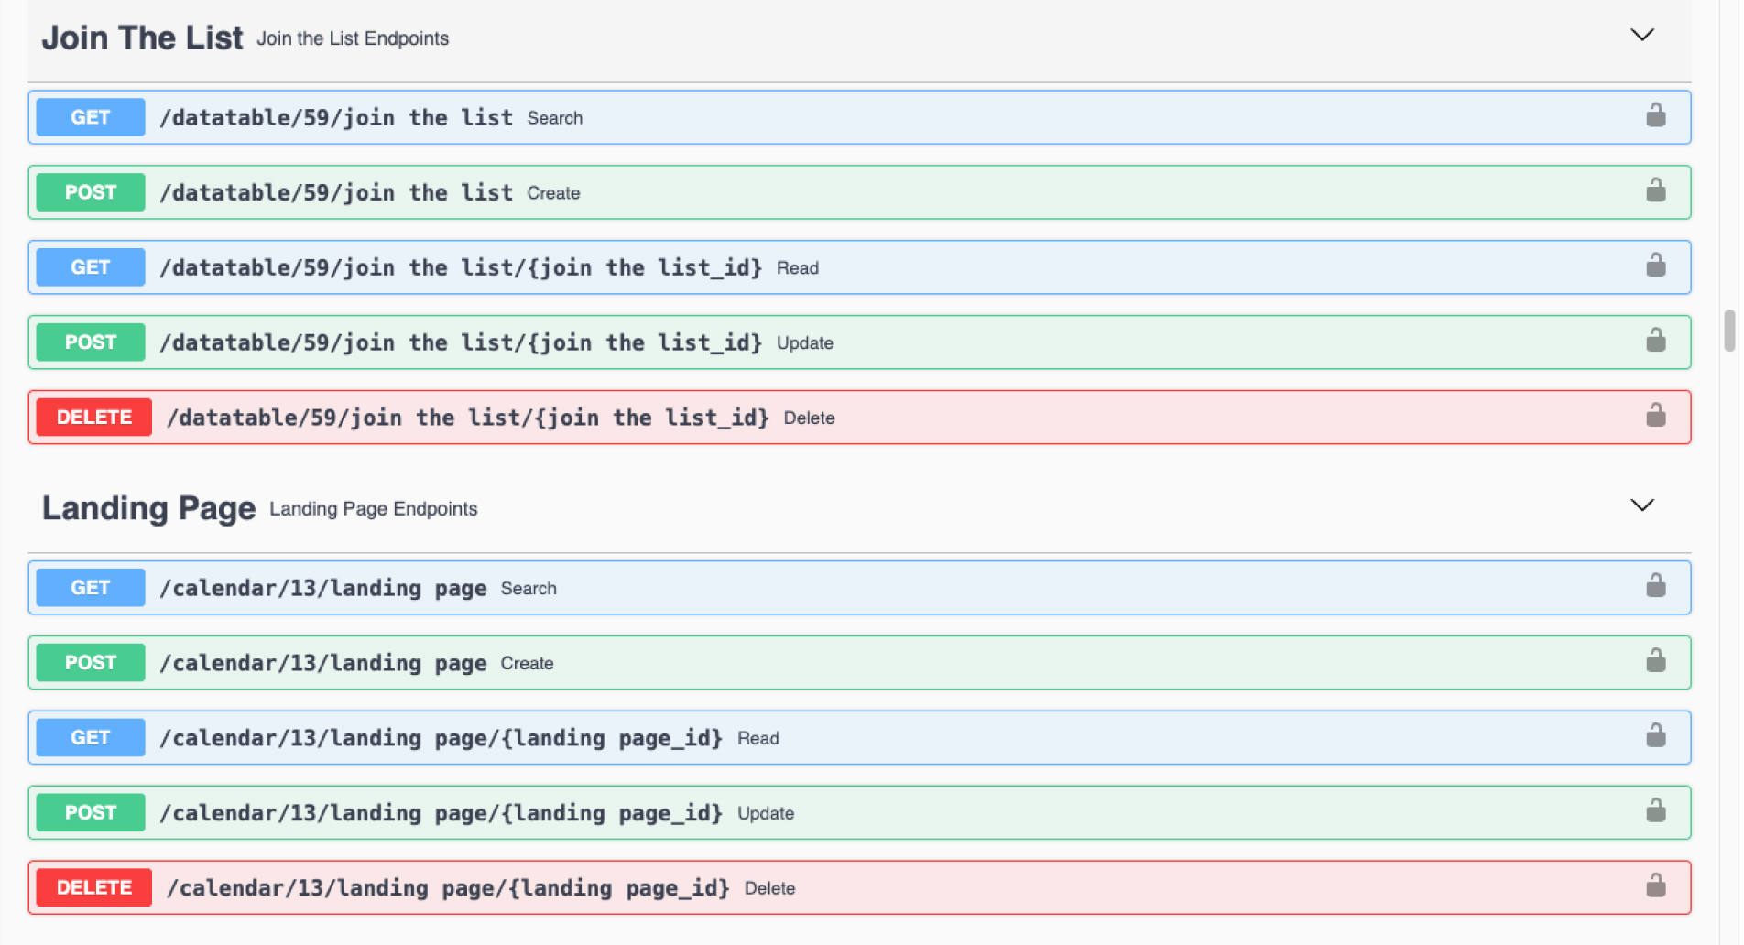Click the lock icon on POST join the list Create
1744x945 pixels.
1655,190
